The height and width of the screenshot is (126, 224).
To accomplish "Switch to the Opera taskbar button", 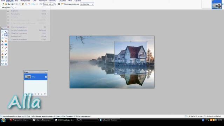I will tap(20, 120).
